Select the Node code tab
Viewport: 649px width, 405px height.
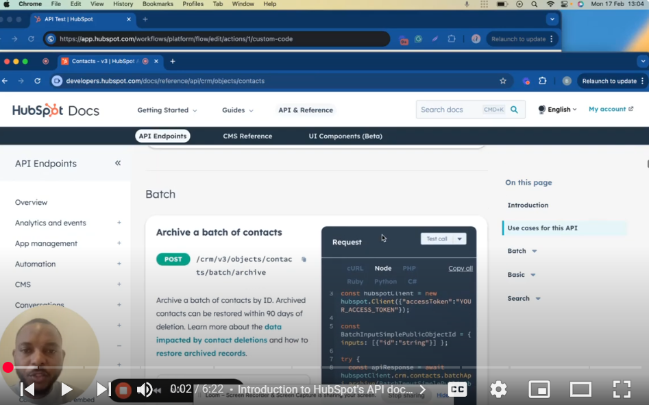pyautogui.click(x=383, y=268)
